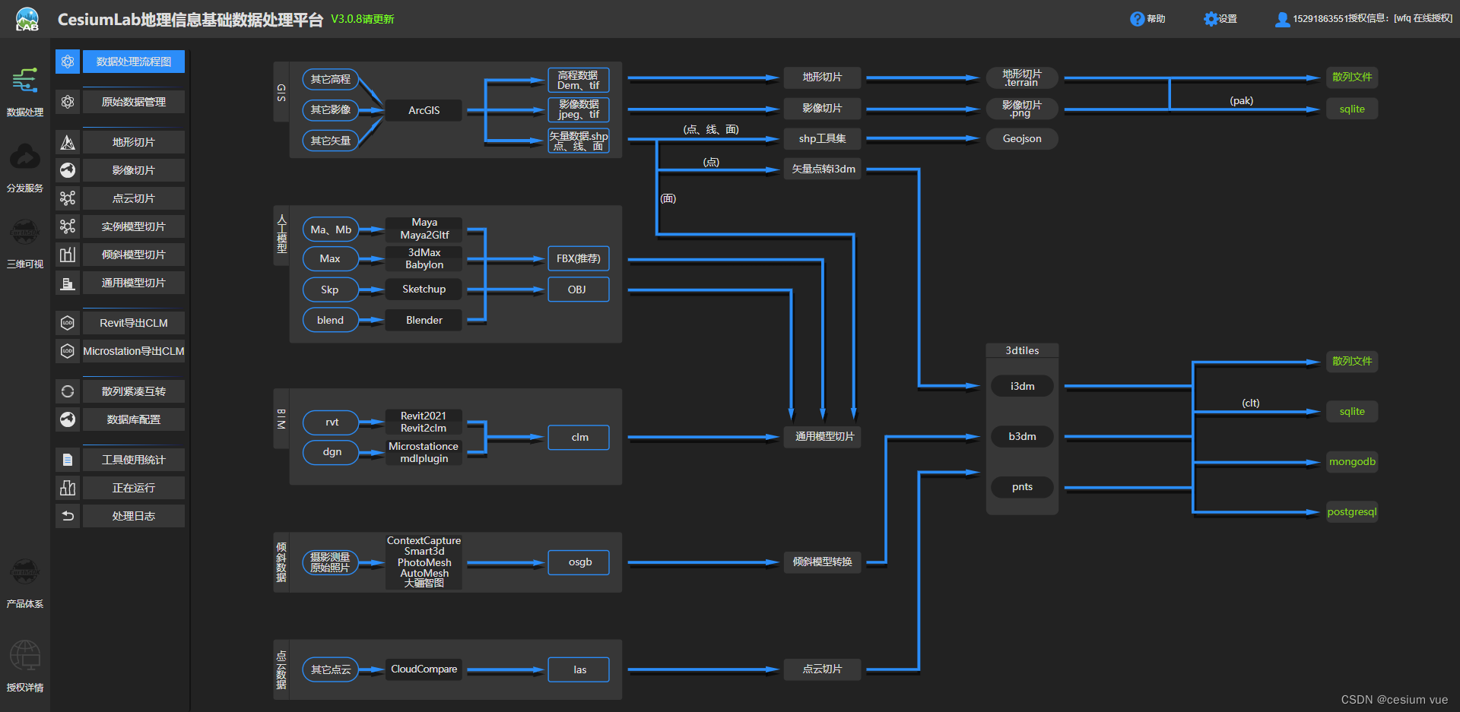Click the ArcGIS node in the flowchart
This screenshot has width=1460, height=712.
[424, 110]
